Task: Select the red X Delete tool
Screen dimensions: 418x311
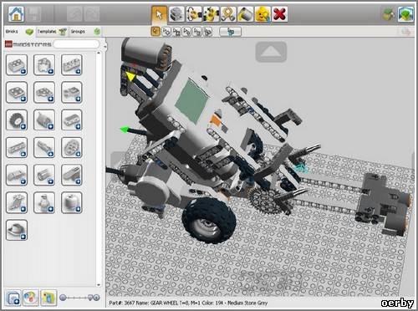Action: 280,14
